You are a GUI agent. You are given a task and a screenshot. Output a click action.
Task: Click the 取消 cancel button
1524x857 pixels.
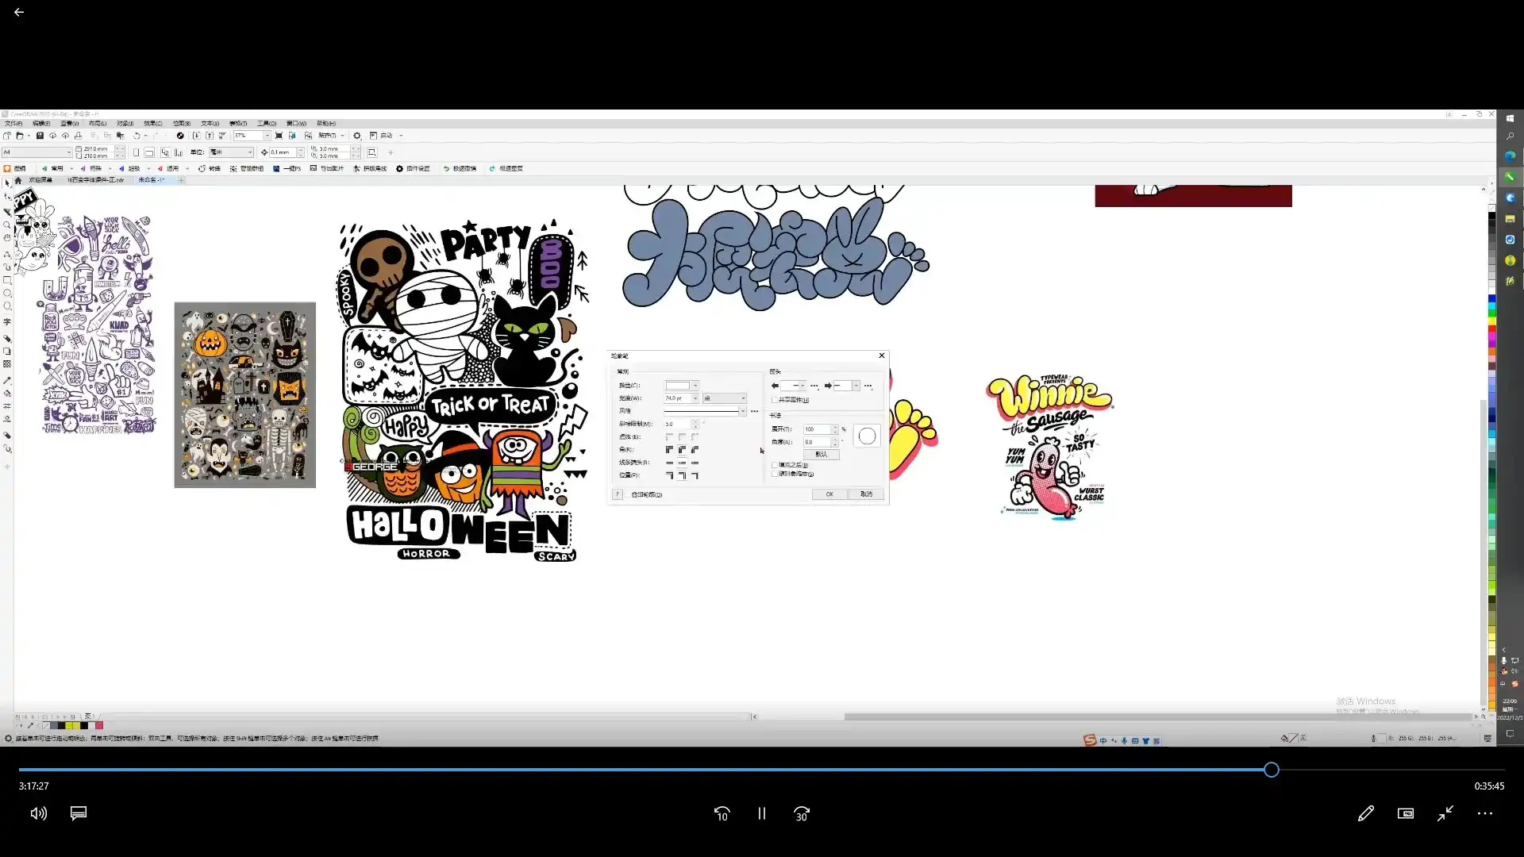coord(866,494)
